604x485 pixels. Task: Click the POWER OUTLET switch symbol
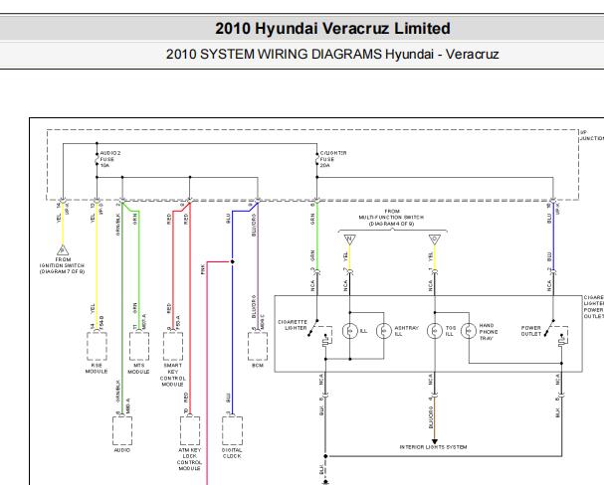point(556,333)
